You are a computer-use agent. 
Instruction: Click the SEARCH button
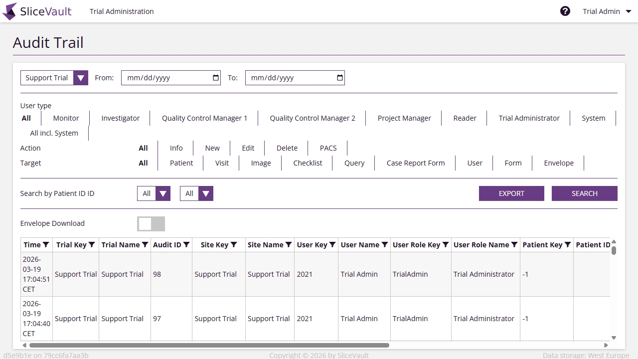pos(584,193)
